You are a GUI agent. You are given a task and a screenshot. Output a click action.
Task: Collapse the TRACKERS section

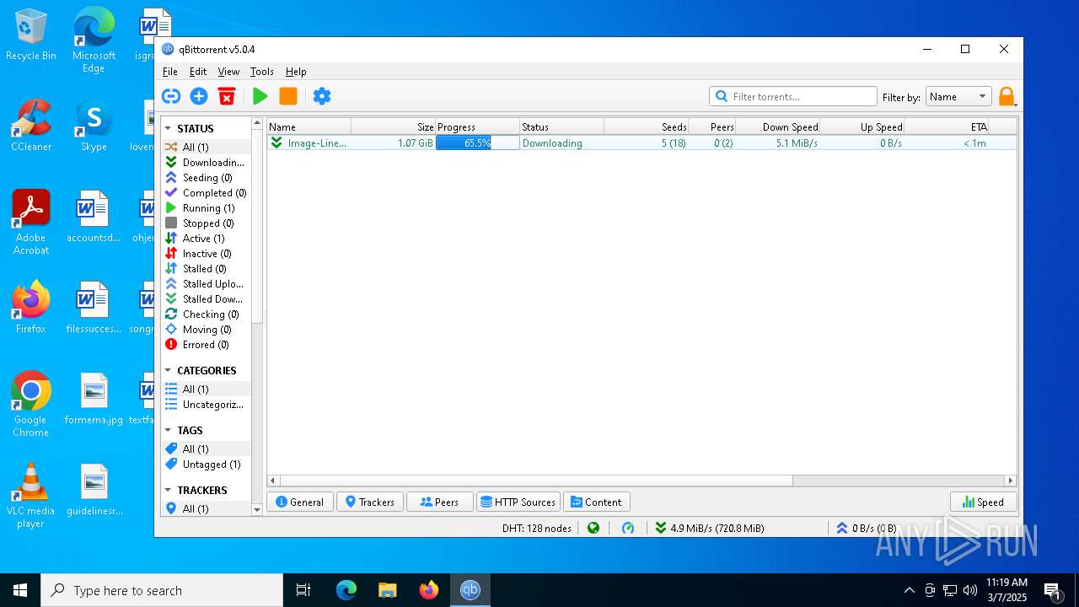click(x=168, y=490)
